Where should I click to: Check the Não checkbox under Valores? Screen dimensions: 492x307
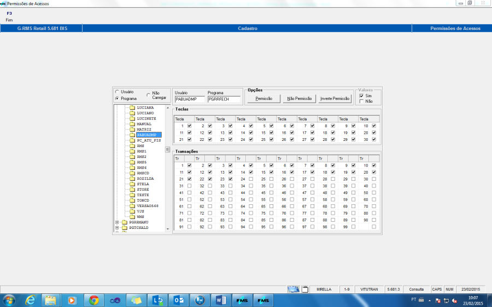(x=361, y=101)
